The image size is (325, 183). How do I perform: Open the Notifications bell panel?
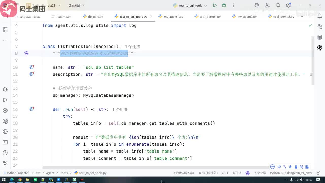point(320,16)
